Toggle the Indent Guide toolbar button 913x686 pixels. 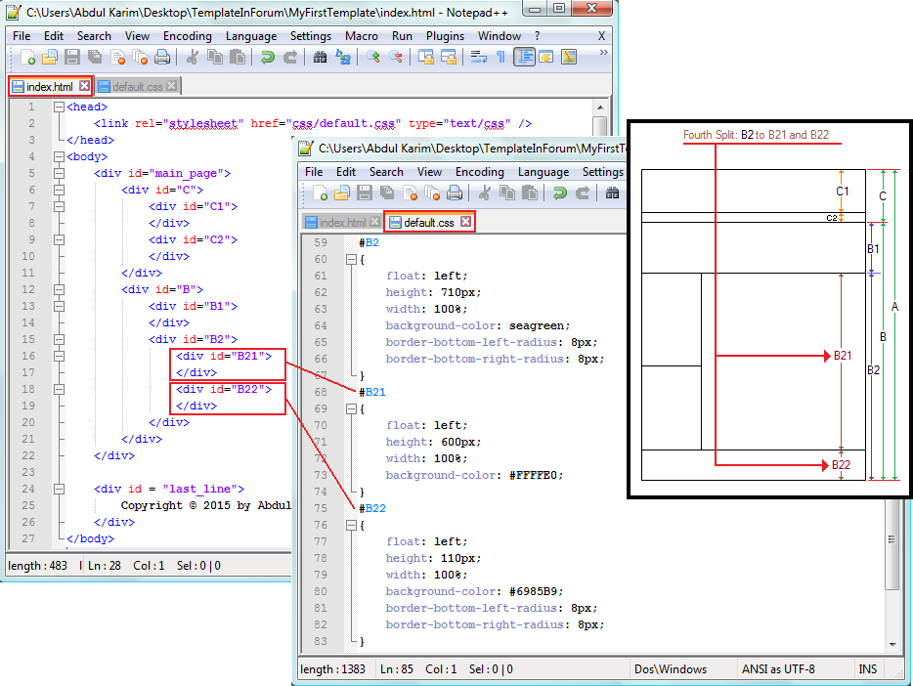point(524,58)
